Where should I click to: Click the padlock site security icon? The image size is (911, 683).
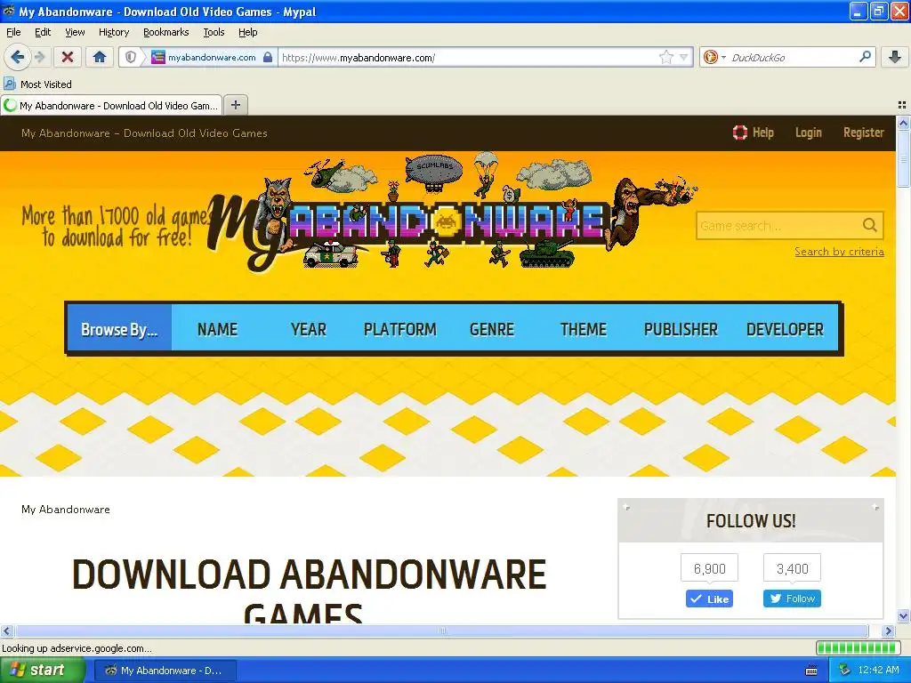[x=267, y=57]
